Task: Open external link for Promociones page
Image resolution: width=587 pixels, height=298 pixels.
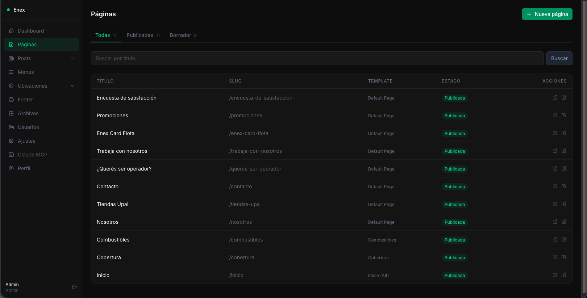Action: (x=555, y=115)
